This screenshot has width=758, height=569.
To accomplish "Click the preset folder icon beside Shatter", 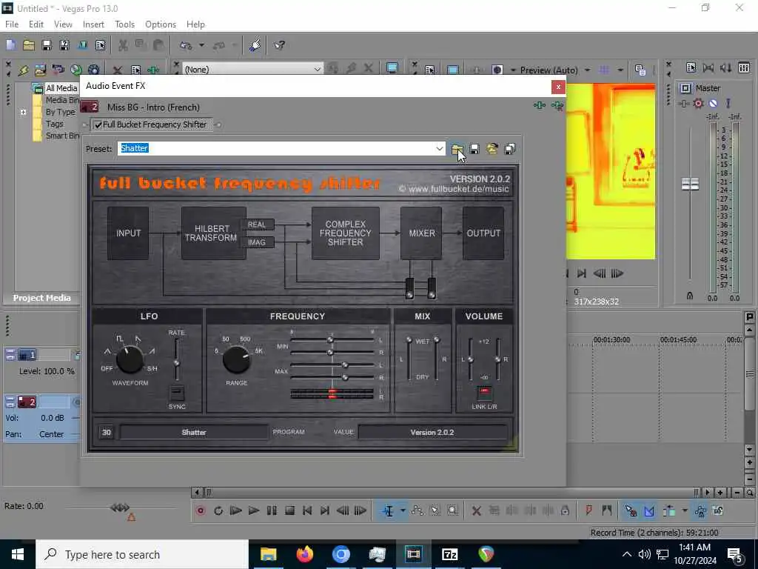I will tap(457, 149).
